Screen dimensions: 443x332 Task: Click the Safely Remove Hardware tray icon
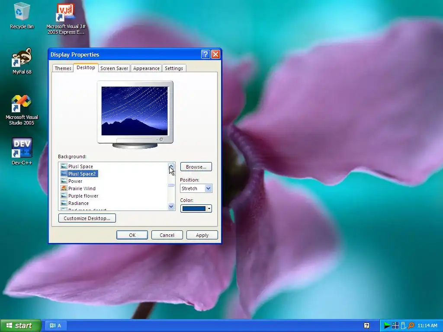click(403, 326)
